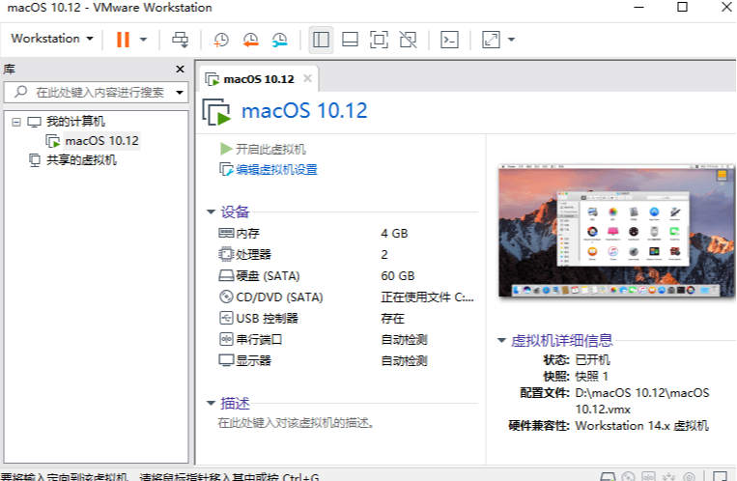Close the macOS 10.12 tab
Image resolution: width=737 pixels, height=481 pixels.
[x=307, y=78]
